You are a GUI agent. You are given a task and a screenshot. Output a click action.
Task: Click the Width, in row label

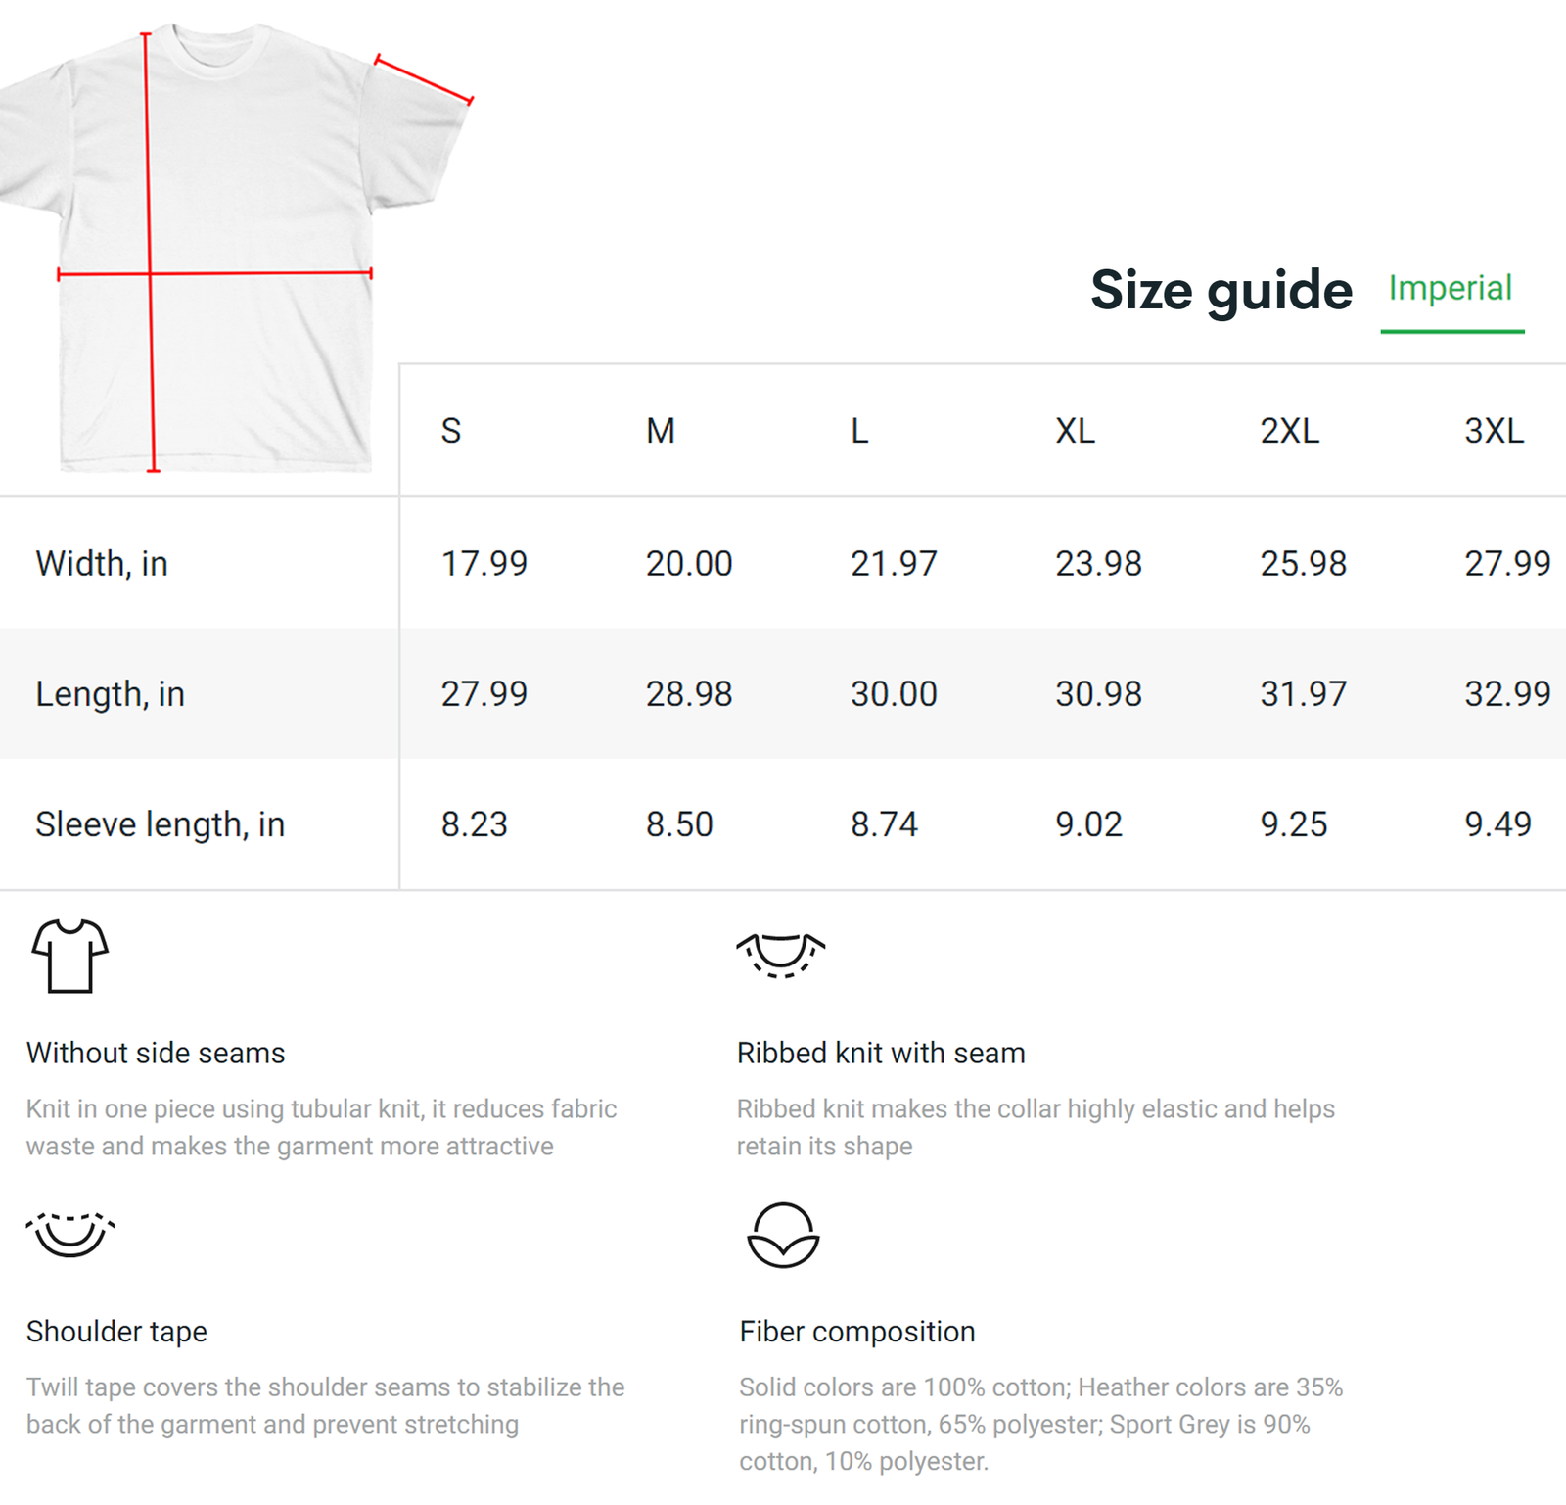[x=102, y=564]
